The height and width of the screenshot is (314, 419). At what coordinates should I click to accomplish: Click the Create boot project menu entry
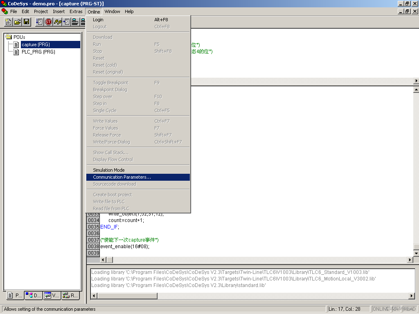[x=138, y=195]
